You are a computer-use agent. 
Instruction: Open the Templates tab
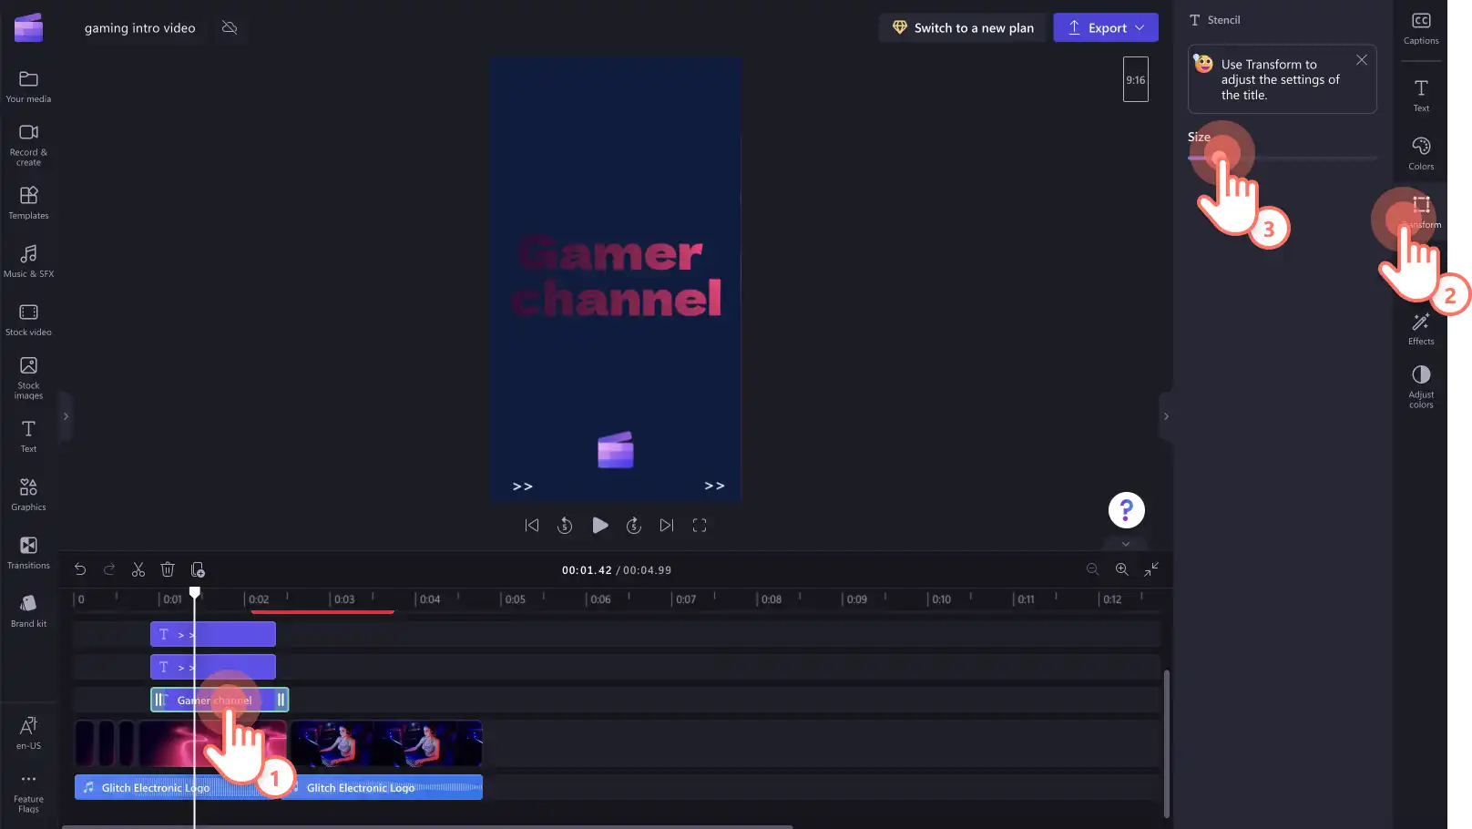[28, 203]
